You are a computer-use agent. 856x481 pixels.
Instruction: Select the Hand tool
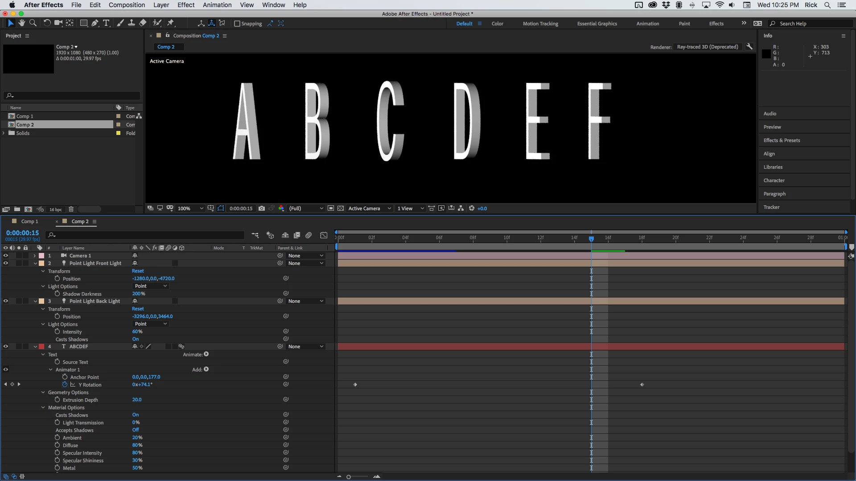click(x=21, y=23)
